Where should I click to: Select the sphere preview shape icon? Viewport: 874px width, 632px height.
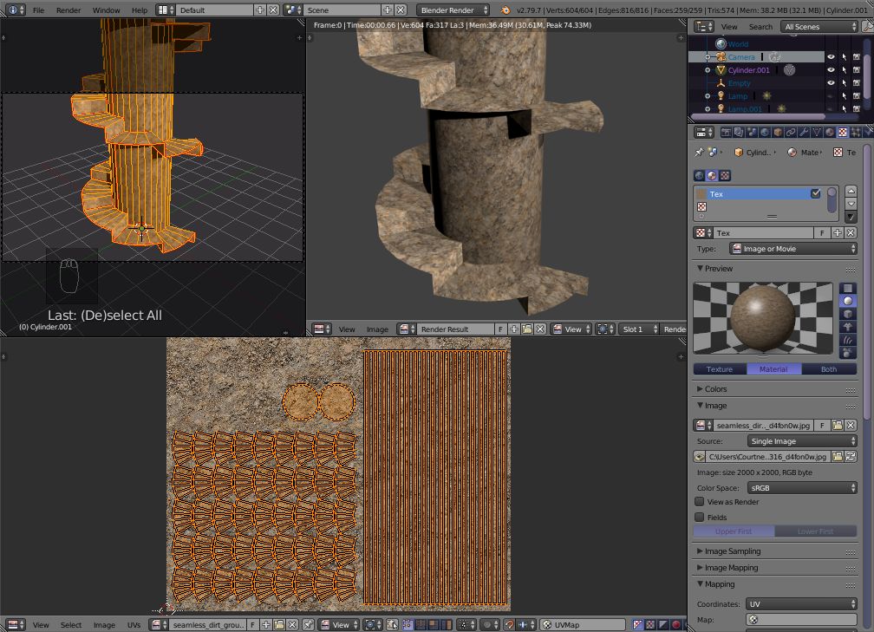coord(848,301)
